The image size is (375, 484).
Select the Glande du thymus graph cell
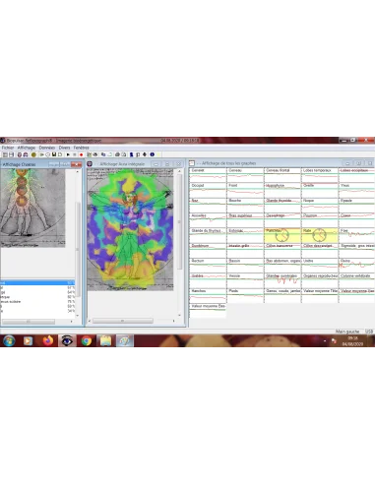[x=208, y=235]
